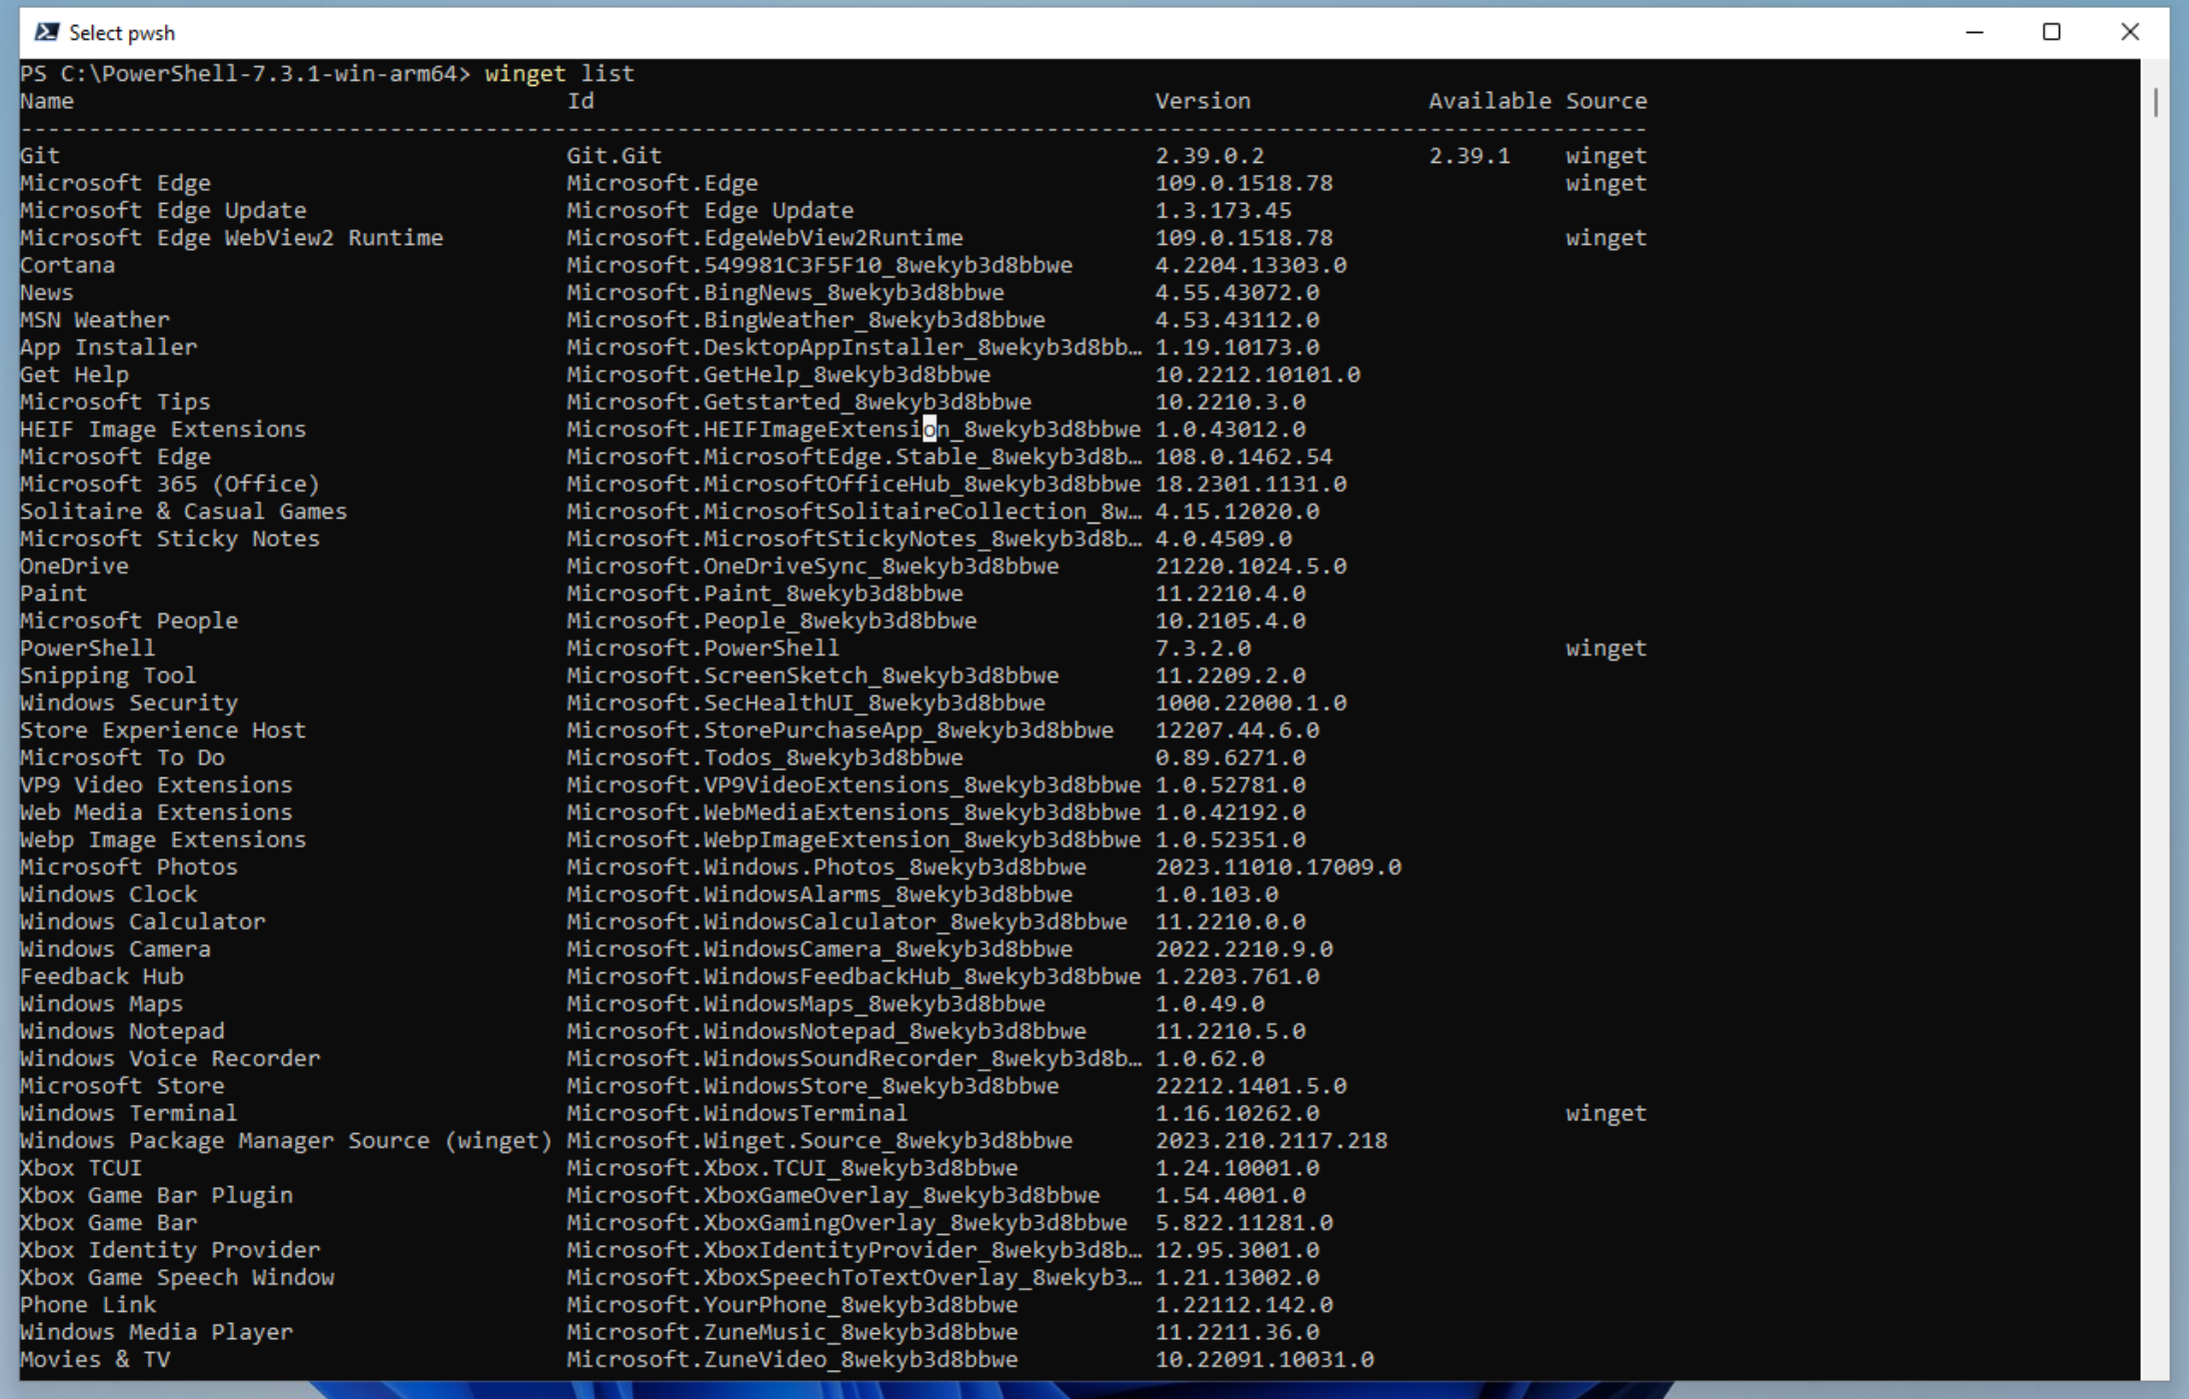This screenshot has height=1399, width=2189.
Task: Click 'Xbox Identity Provider' name
Action: 170,1250
